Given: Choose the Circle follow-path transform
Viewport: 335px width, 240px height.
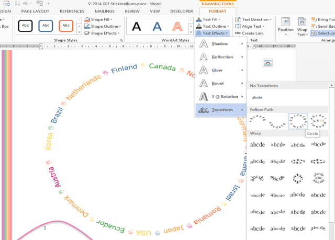Looking at the screenshot, I should 298,121.
